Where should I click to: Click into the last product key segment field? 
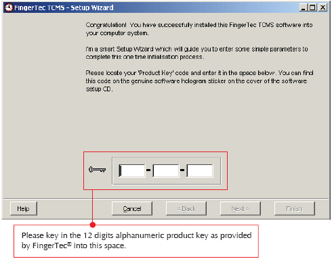200,170
